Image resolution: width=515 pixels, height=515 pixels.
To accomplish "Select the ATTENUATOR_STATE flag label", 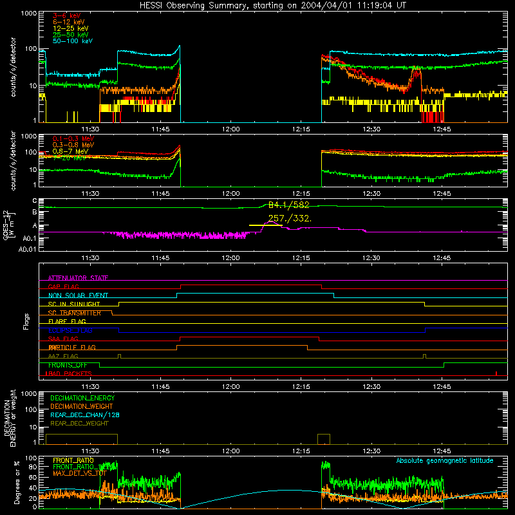I will click(x=78, y=278).
